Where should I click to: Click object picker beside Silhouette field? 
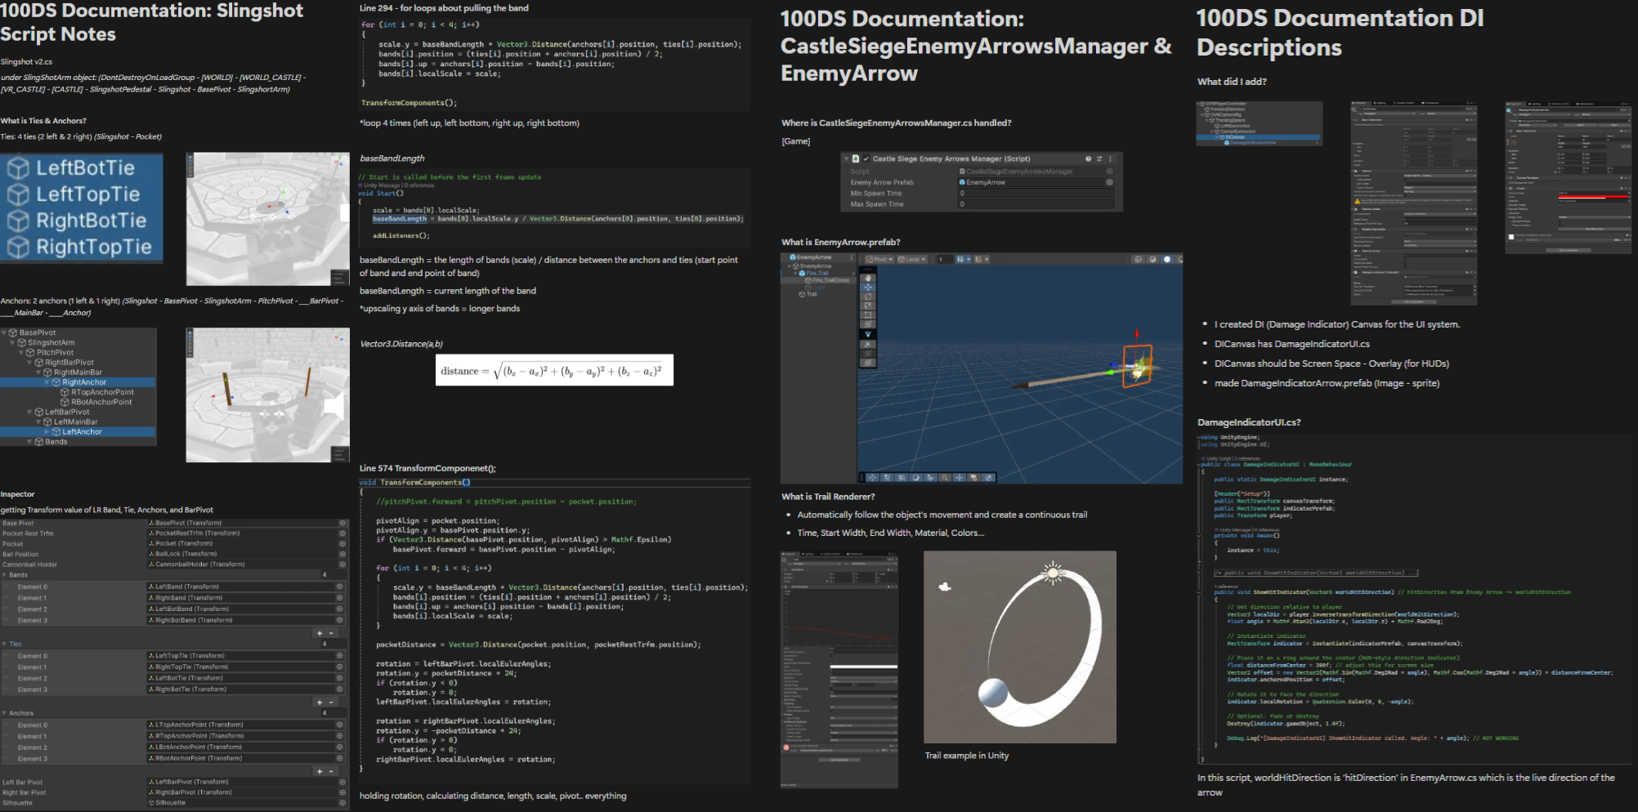click(342, 803)
